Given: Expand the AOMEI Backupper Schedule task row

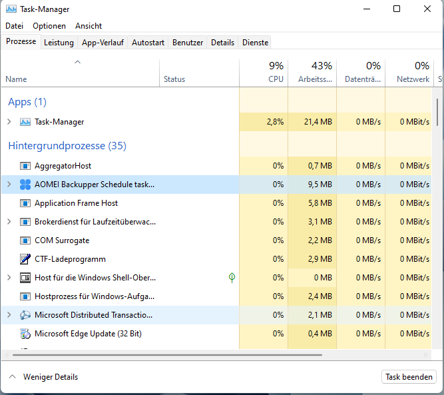Looking at the screenshot, I should click(x=9, y=185).
